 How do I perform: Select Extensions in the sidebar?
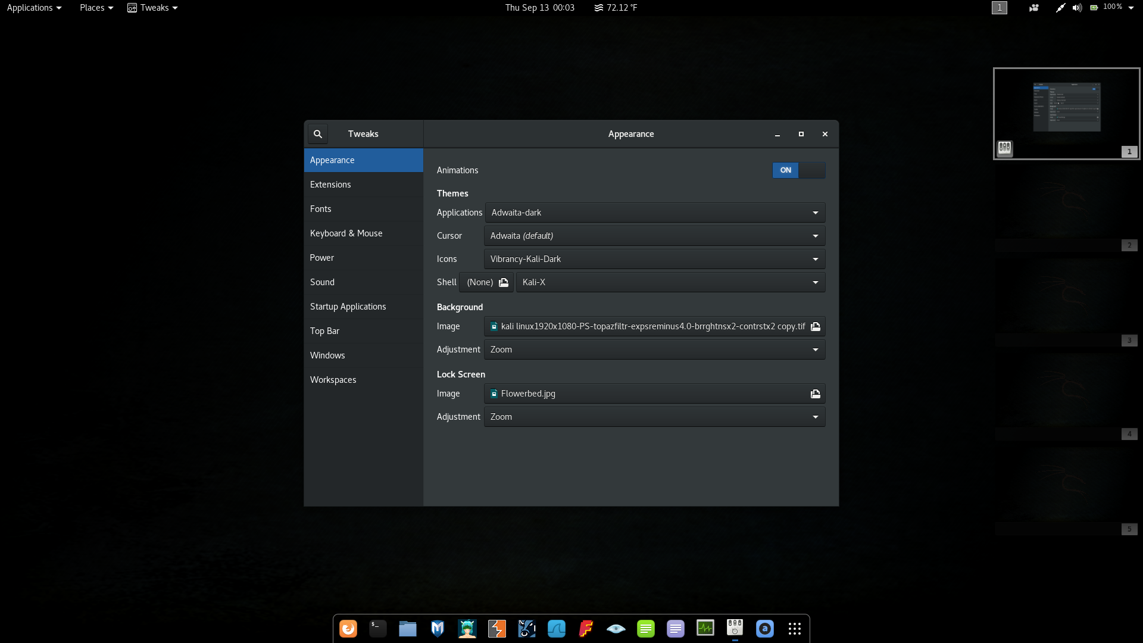tap(330, 185)
